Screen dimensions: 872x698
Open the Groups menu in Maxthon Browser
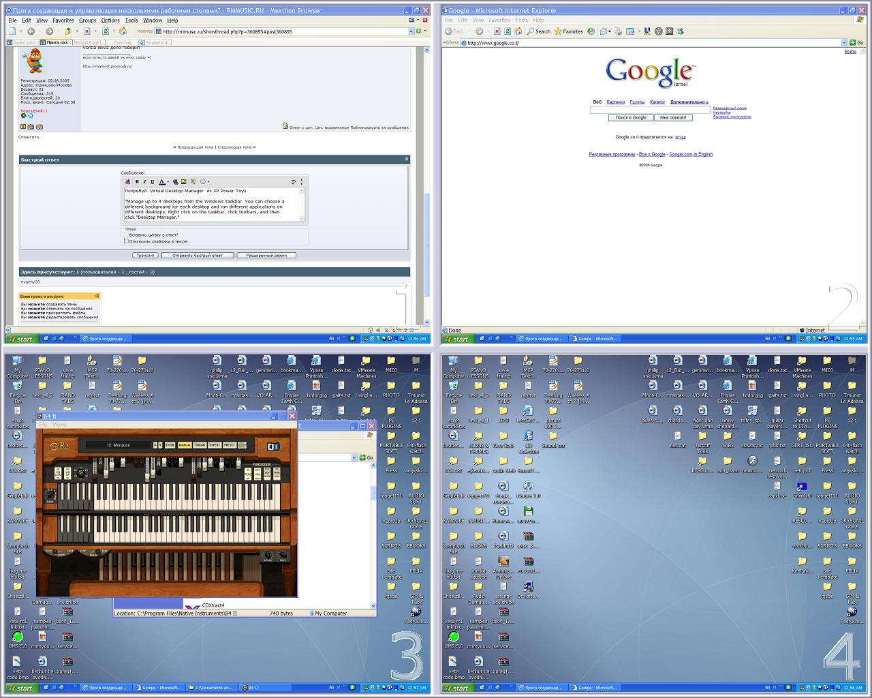87,20
